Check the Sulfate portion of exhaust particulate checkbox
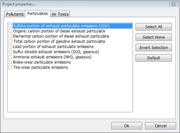This screenshot has width=180, height=133. (x=10, y=26)
